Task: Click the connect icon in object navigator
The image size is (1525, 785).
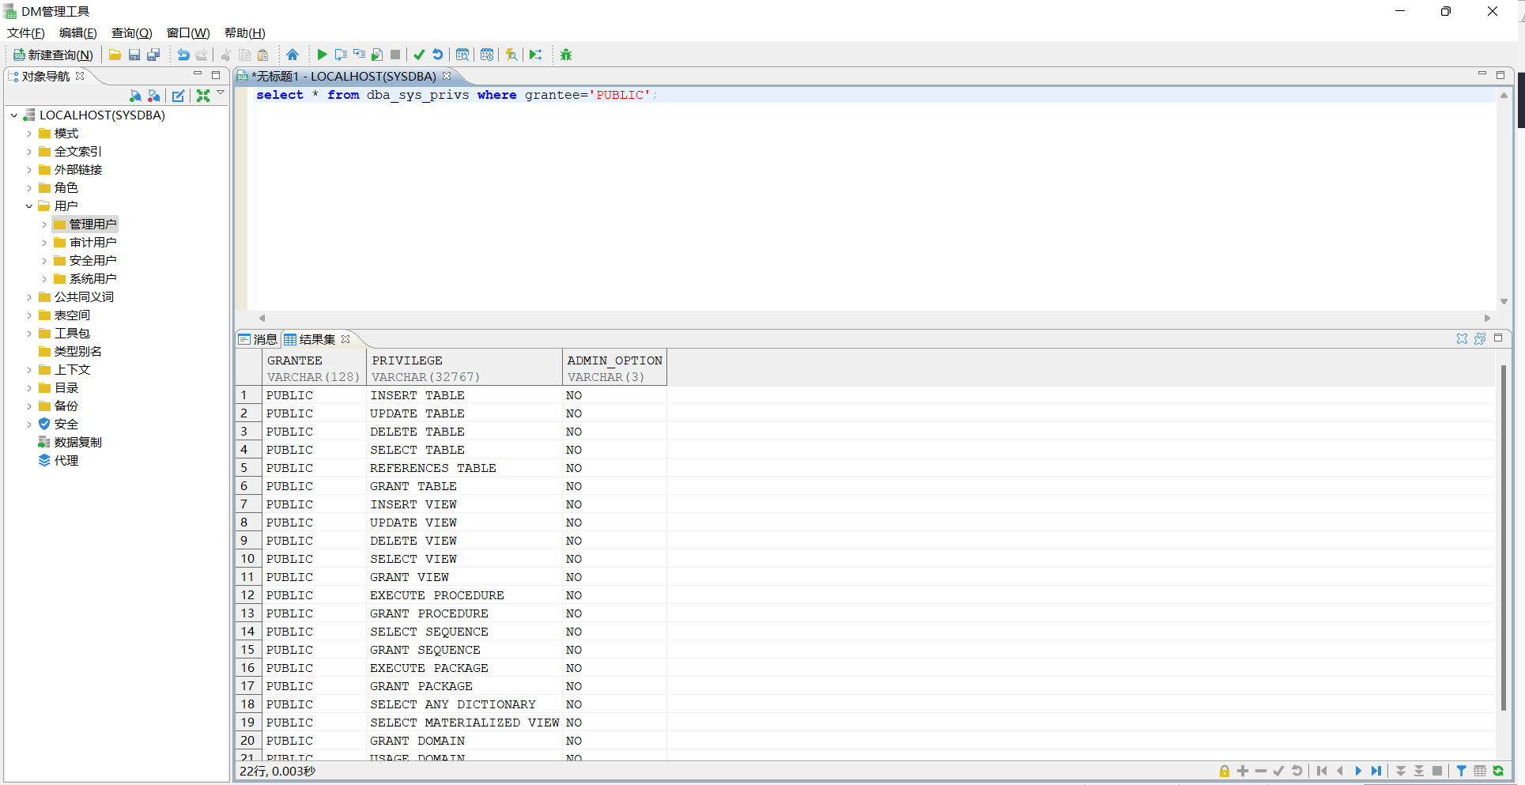Action: [135, 96]
